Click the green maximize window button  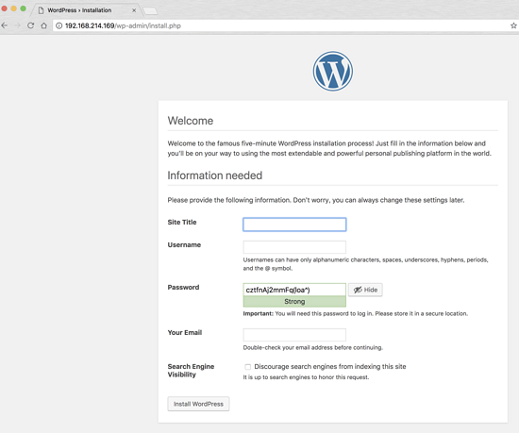pos(24,8)
